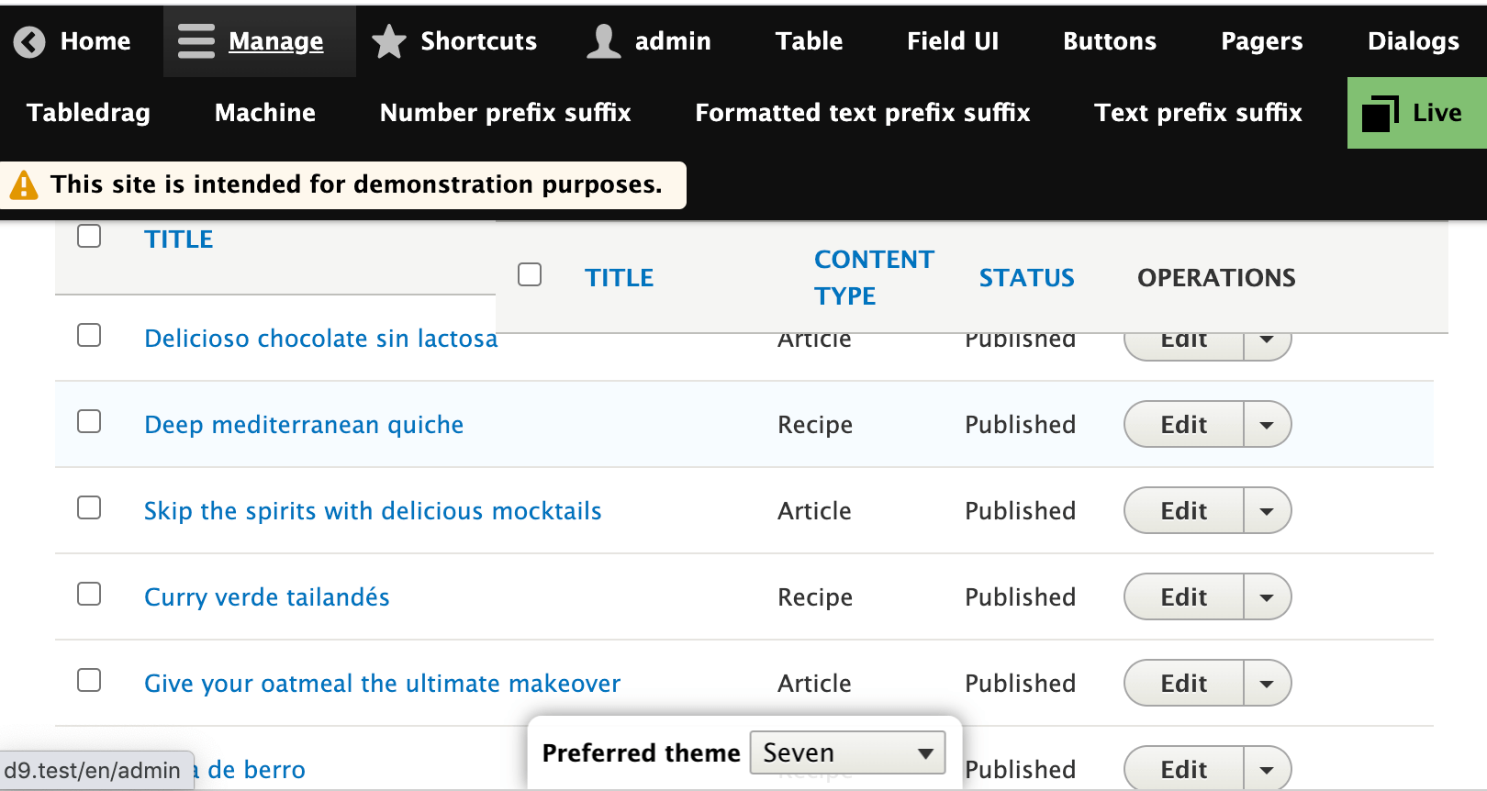
Task: Open Number prefix suffix item
Action: tap(505, 113)
